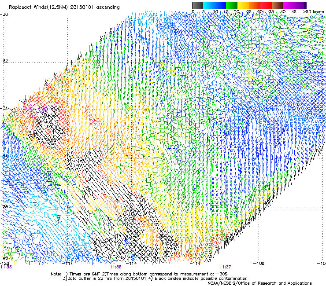The width and height of the screenshot is (326, 286).
Task: Click the '>50 knots' legend label
Action: [x=313, y=12]
